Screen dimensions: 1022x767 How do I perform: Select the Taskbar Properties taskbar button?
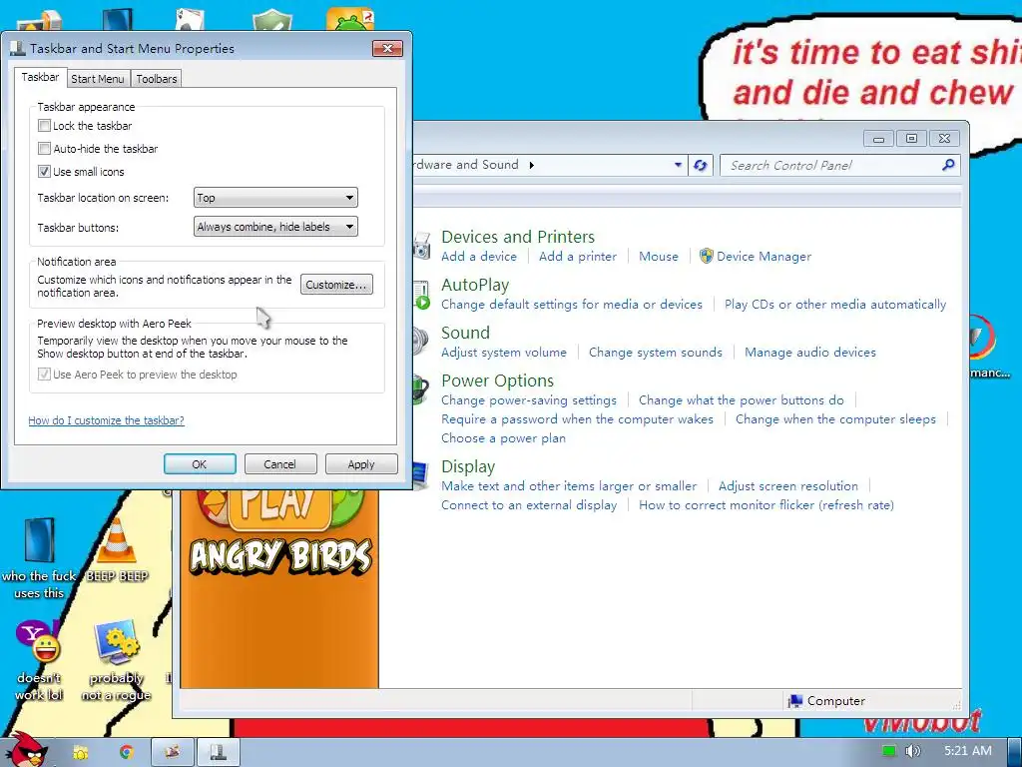coord(219,752)
